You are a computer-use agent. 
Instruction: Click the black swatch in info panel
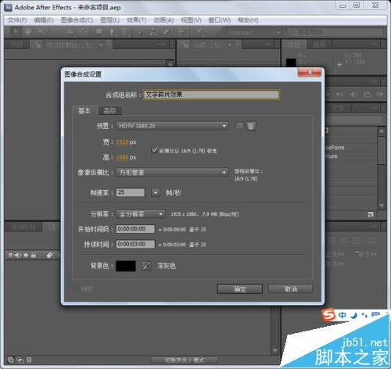[x=291, y=63]
